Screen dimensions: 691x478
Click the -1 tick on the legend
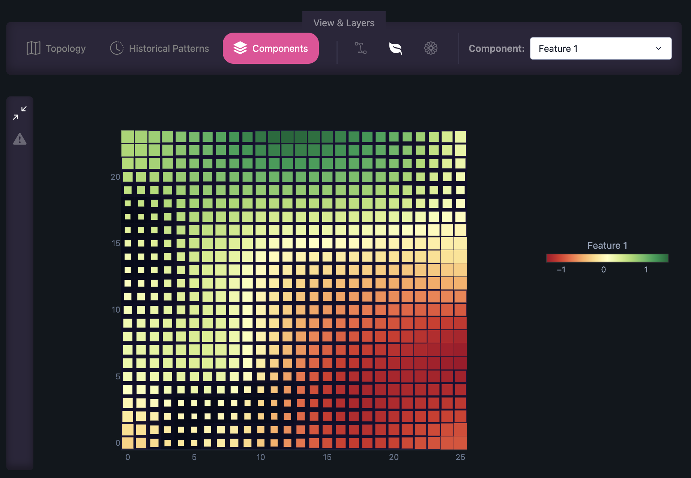[561, 269]
